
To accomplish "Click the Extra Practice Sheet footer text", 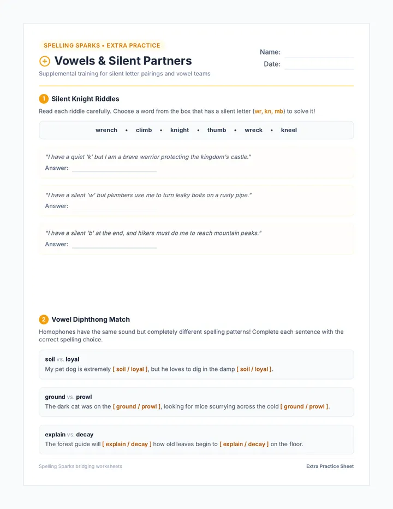I will click(x=330, y=466).
